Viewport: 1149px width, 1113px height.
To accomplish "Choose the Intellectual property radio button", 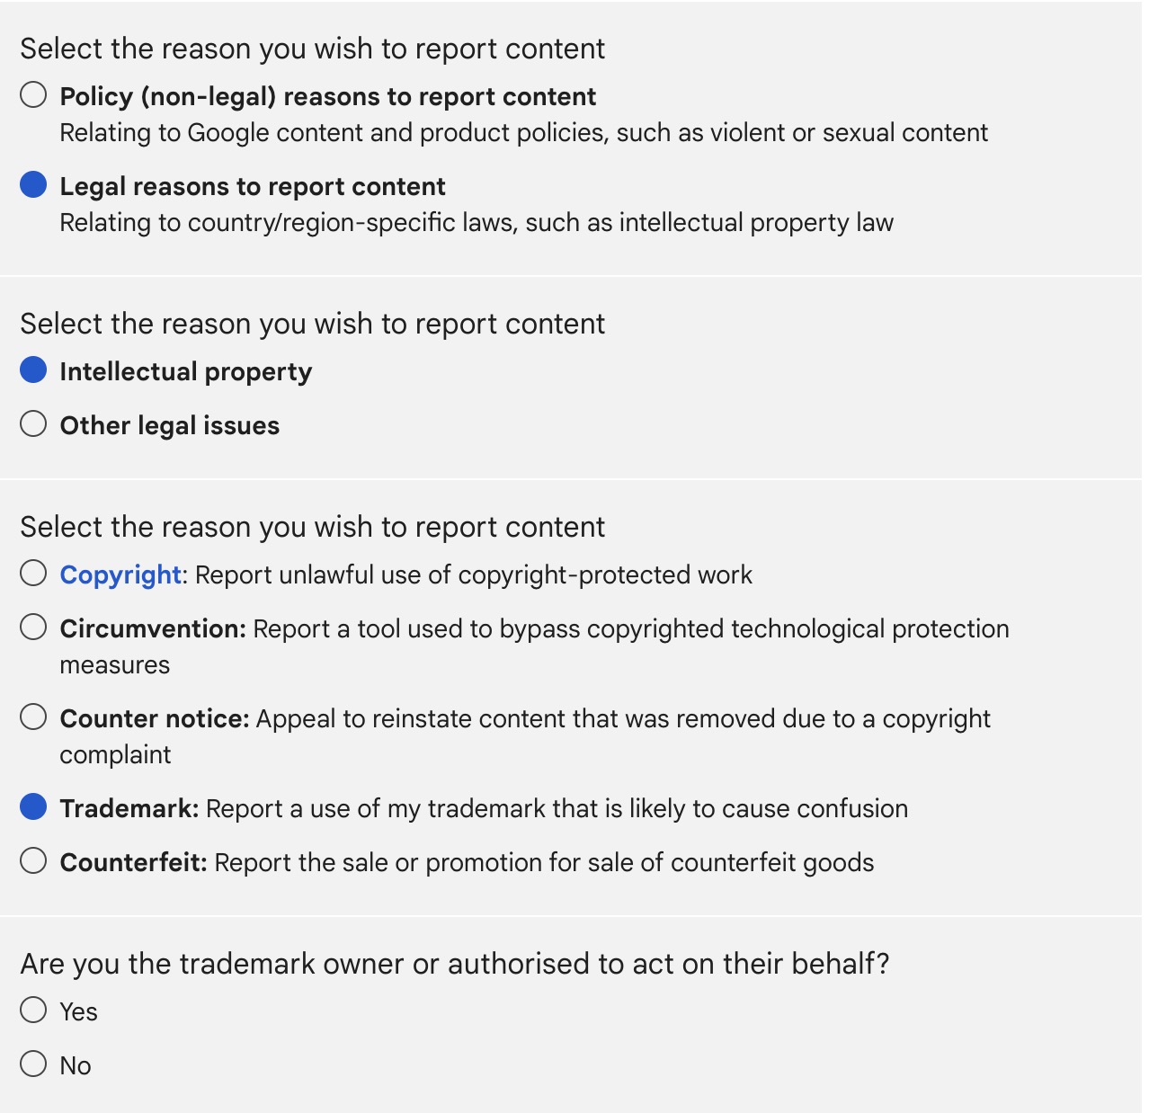I will click(x=33, y=370).
